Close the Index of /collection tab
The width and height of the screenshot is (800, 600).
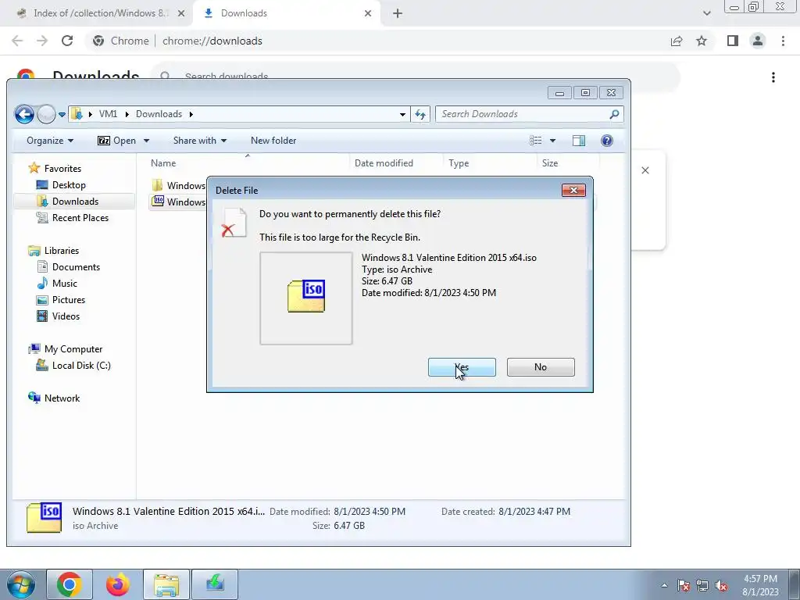(180, 13)
